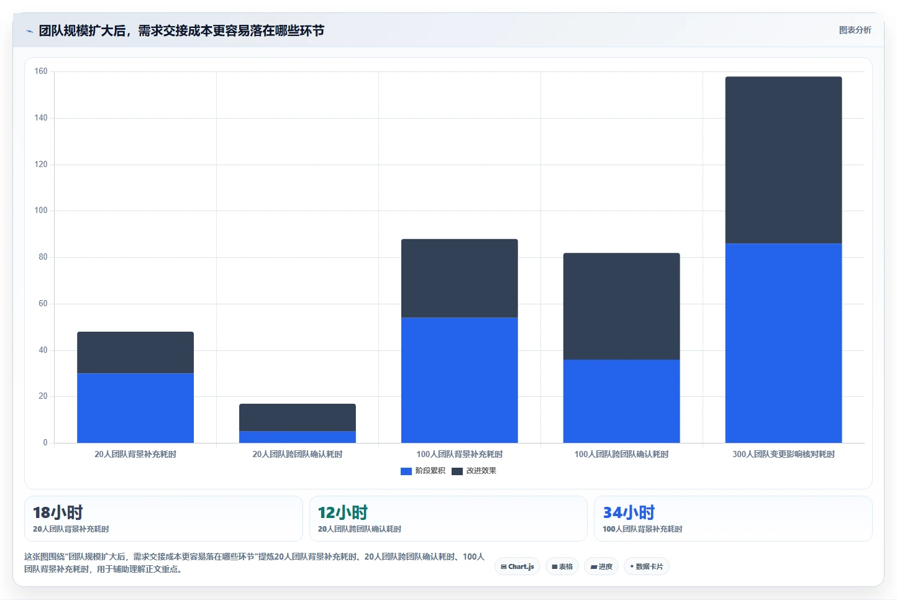The image size is (897, 600).
Task: Click the 20人团队跨团队确认耗时 x-axis label
Action: click(x=298, y=455)
